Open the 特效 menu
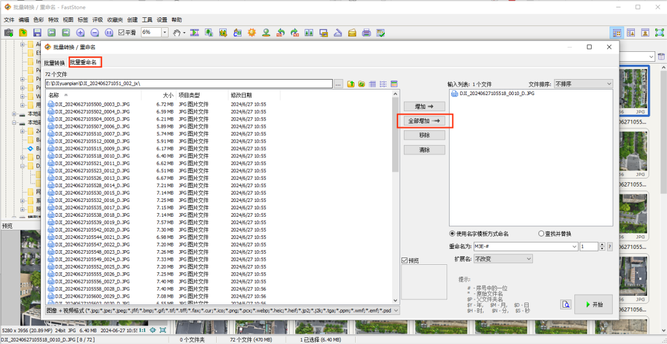Viewport: 667px width, 344px height. click(53, 20)
